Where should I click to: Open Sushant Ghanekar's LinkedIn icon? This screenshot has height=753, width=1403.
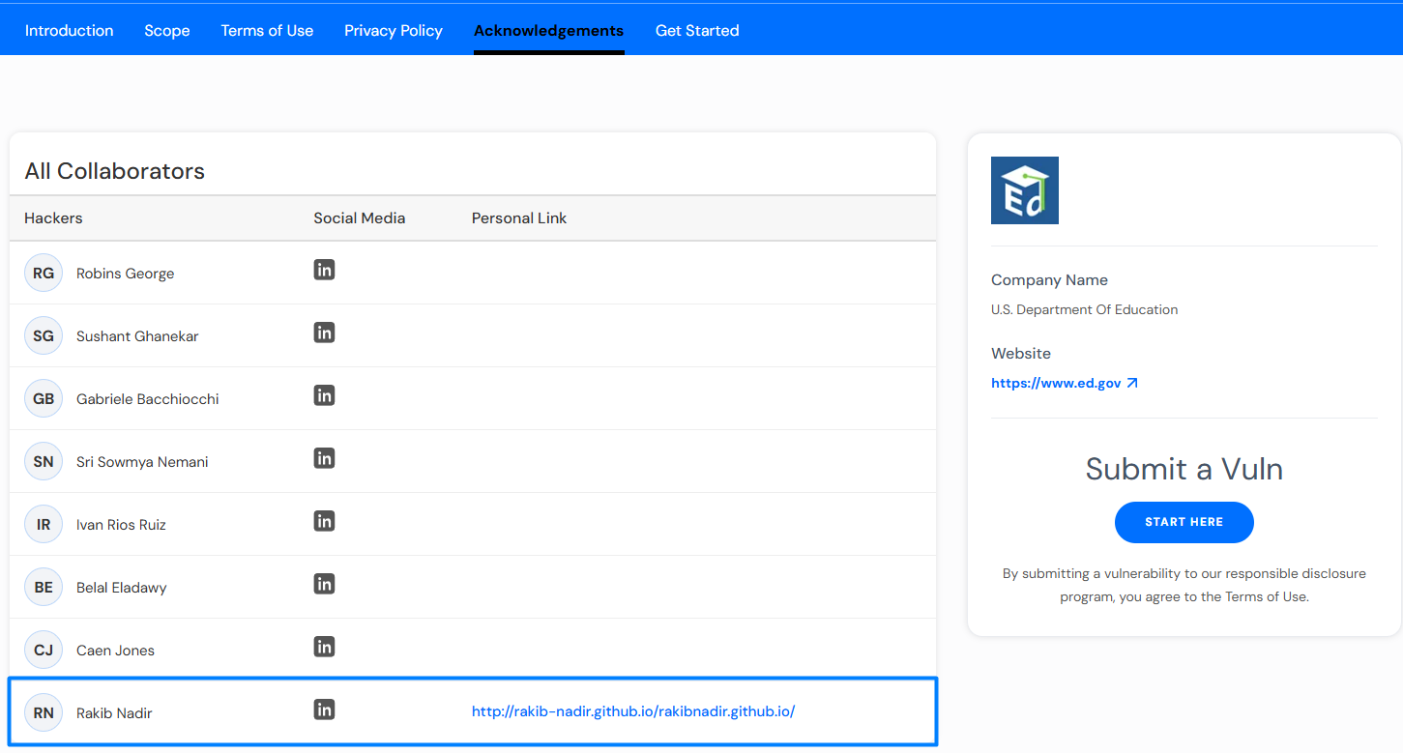click(x=325, y=333)
